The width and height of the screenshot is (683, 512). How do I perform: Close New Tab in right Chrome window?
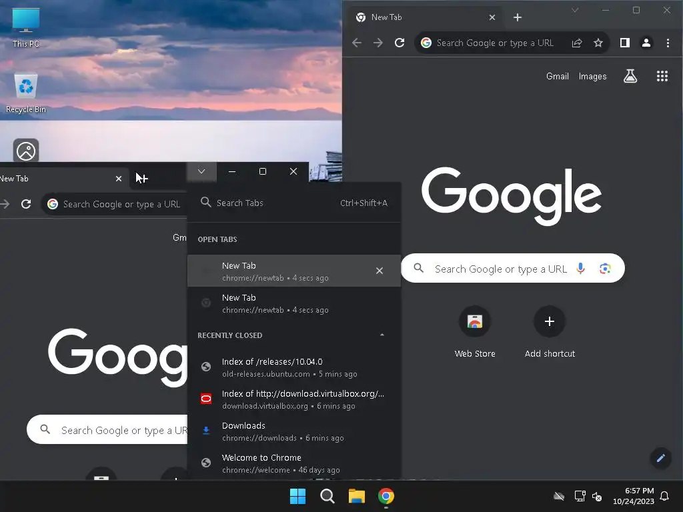492,17
